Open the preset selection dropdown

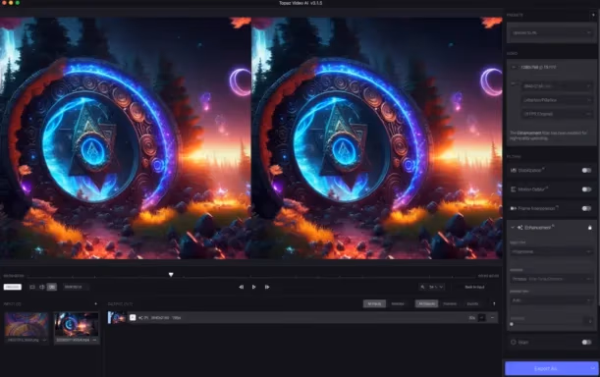(552, 33)
